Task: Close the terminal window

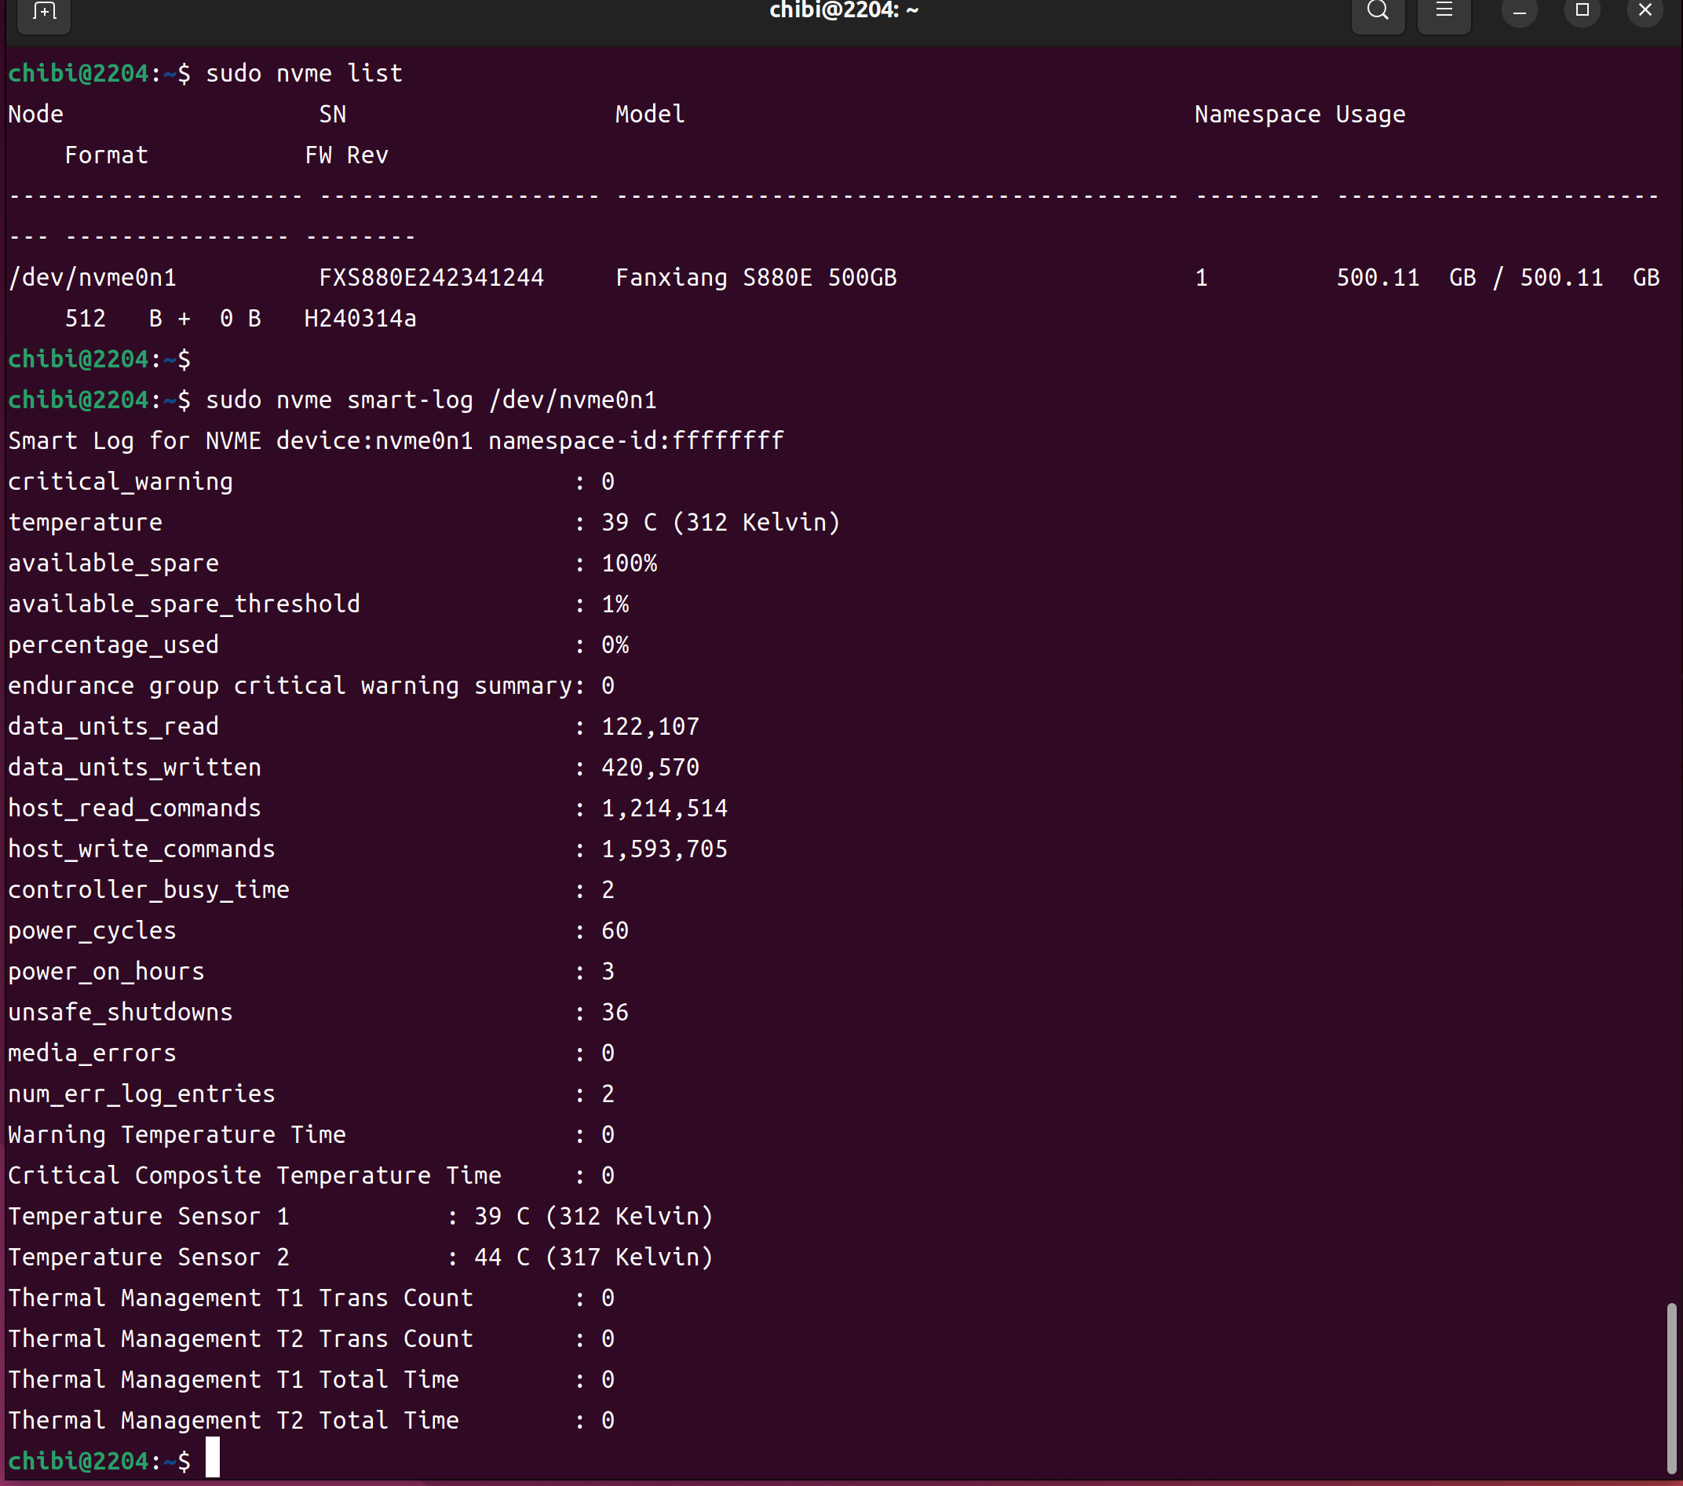Action: pos(1645,12)
